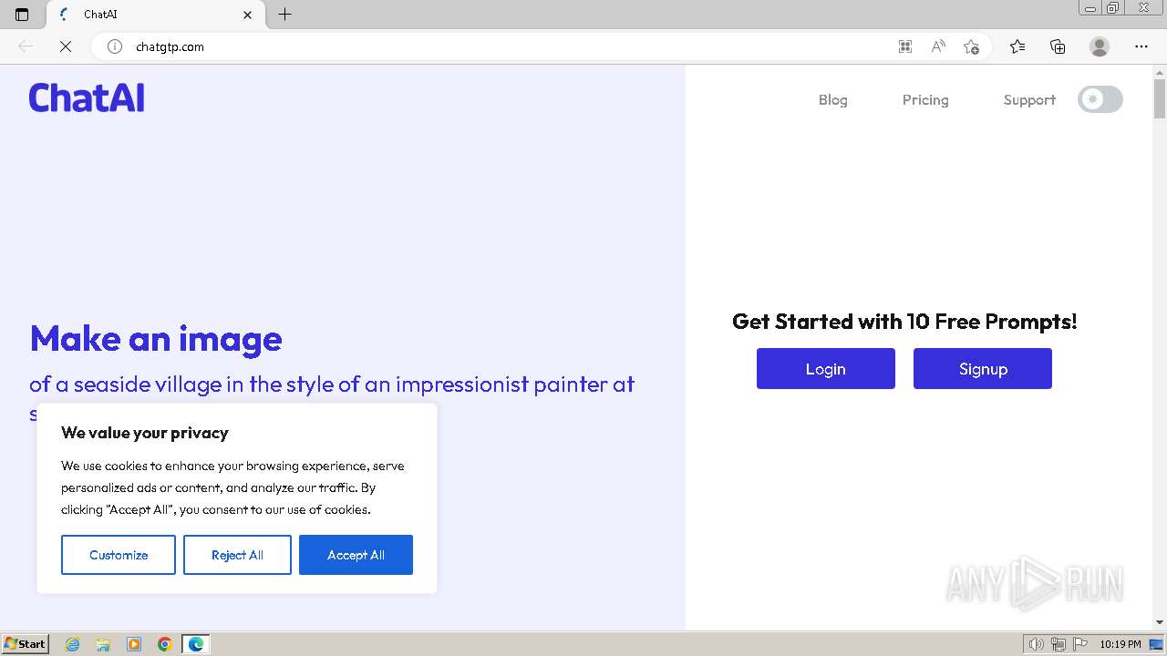The width and height of the screenshot is (1167, 656).
Task: Open the Windows Start menu
Action: pos(25,644)
